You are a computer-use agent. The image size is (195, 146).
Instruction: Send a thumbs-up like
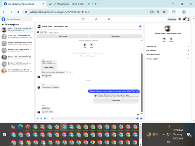(x=141, y=118)
